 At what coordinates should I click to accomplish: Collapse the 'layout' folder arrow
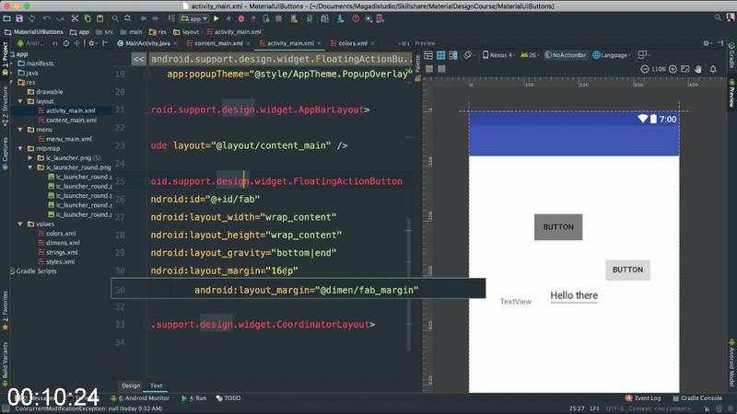tap(20, 101)
